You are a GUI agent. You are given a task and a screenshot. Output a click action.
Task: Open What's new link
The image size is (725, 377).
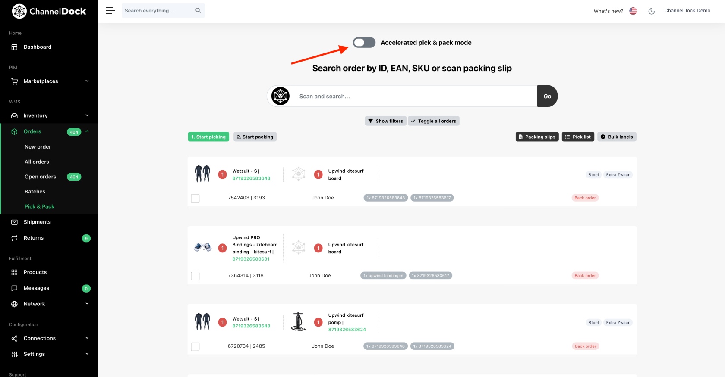(608, 11)
